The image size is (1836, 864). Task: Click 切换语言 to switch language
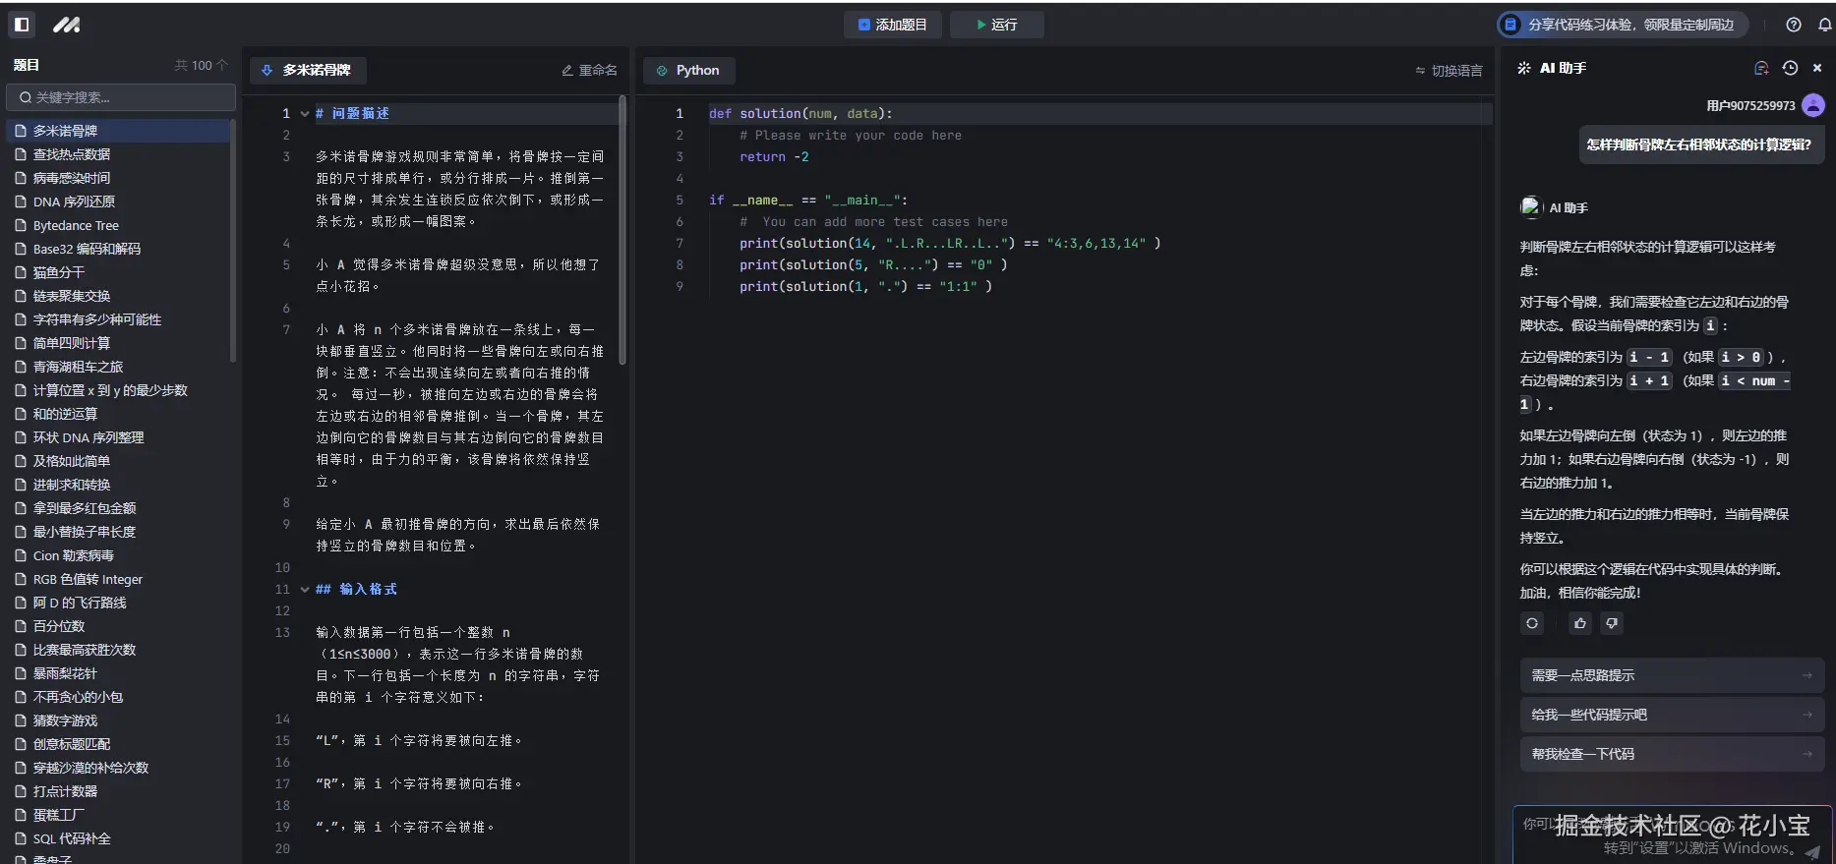click(1449, 71)
